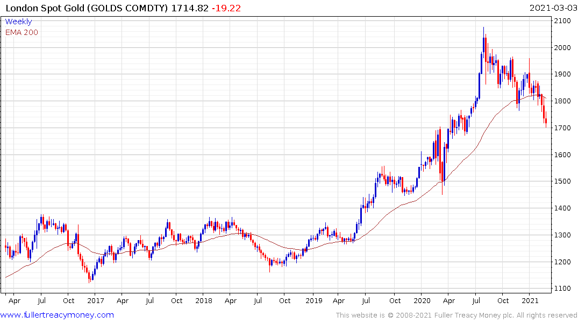578x323 pixels.
Task: Click the London Spot Gold chart title
Action: click(x=87, y=8)
